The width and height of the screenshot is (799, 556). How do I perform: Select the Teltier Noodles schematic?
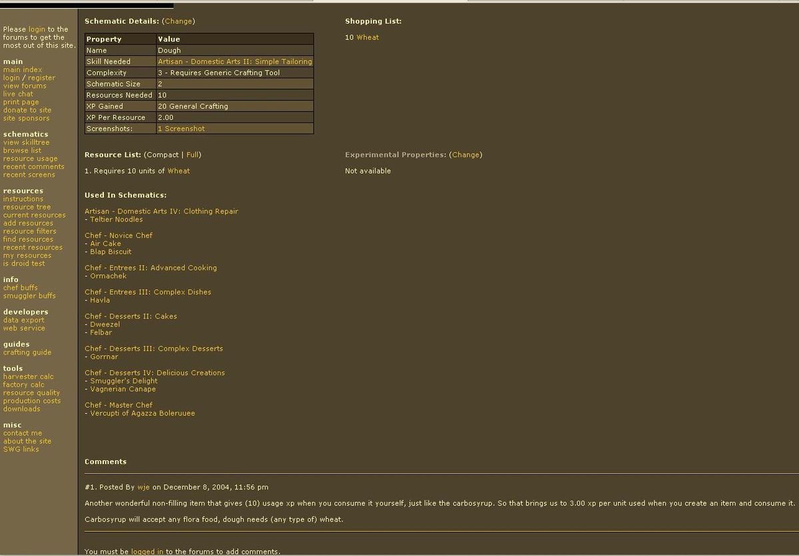(117, 219)
